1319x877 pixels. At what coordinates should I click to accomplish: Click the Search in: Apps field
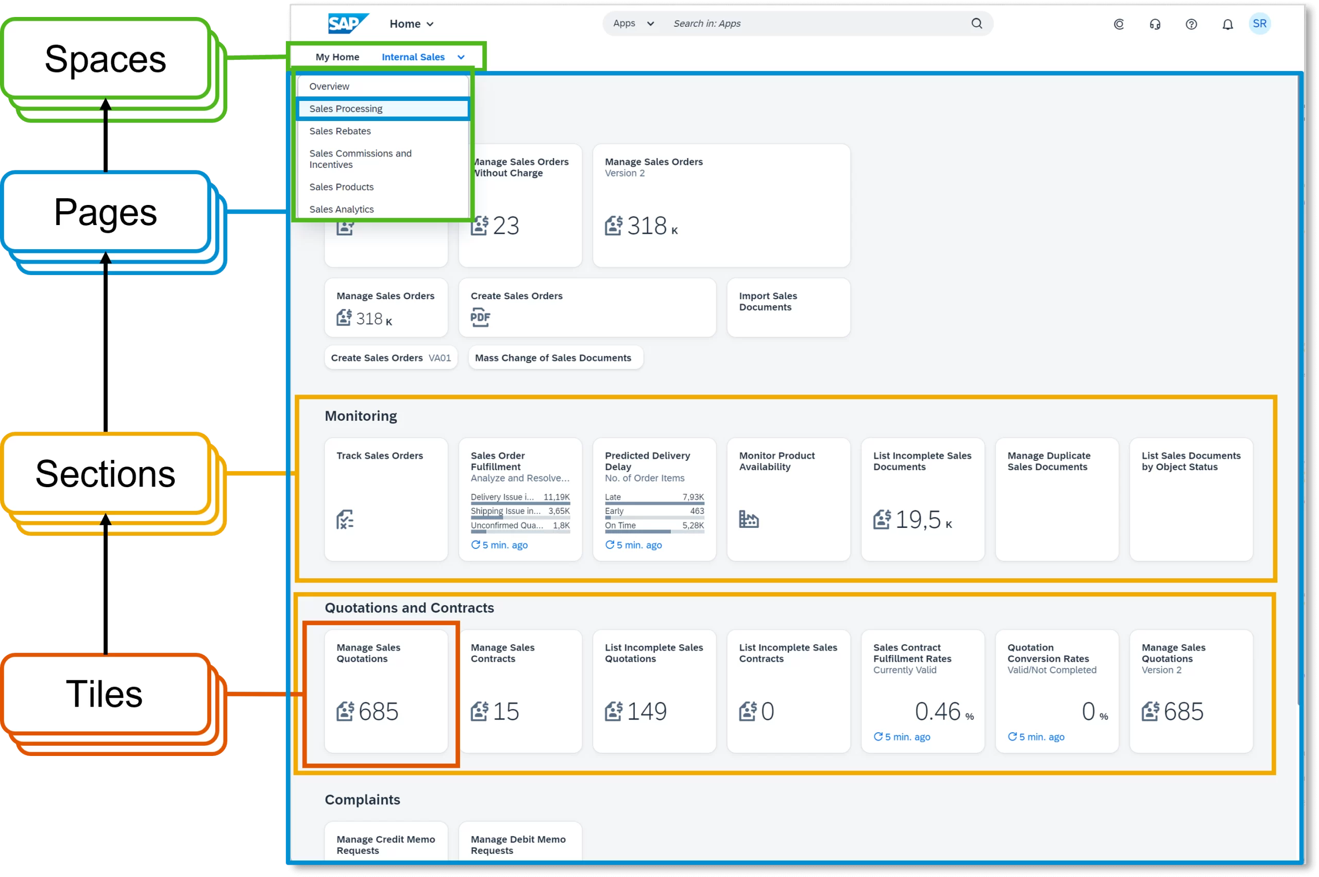(817, 24)
